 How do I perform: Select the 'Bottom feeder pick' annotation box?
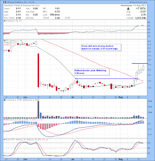pos(92,72)
